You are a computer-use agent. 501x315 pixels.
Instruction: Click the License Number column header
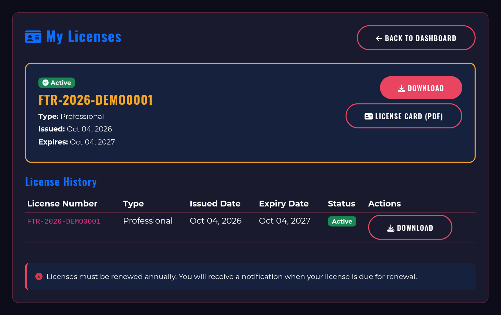coord(62,204)
